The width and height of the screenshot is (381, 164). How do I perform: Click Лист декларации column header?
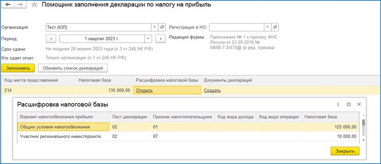[x=130, y=117]
